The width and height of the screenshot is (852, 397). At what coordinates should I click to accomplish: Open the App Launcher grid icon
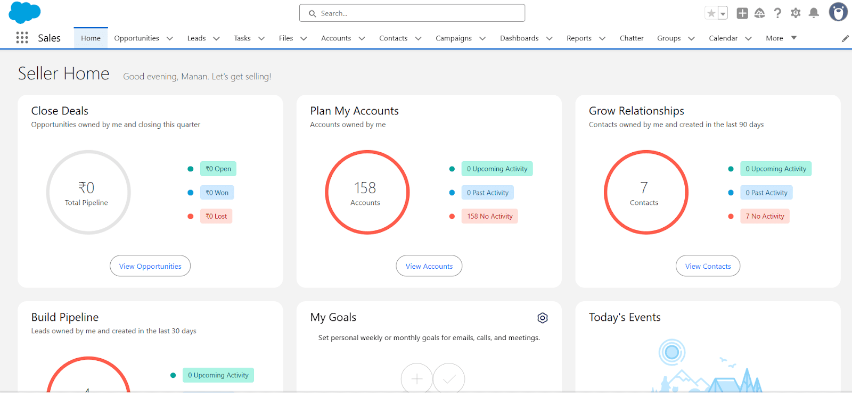click(x=22, y=38)
